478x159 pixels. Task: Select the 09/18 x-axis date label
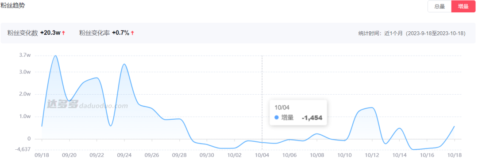(x=42, y=155)
